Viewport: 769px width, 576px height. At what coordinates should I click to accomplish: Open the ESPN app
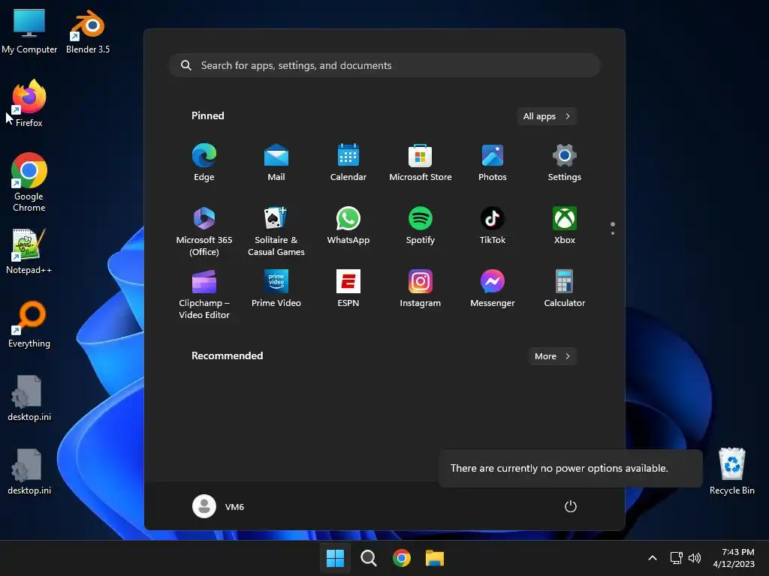tap(348, 289)
